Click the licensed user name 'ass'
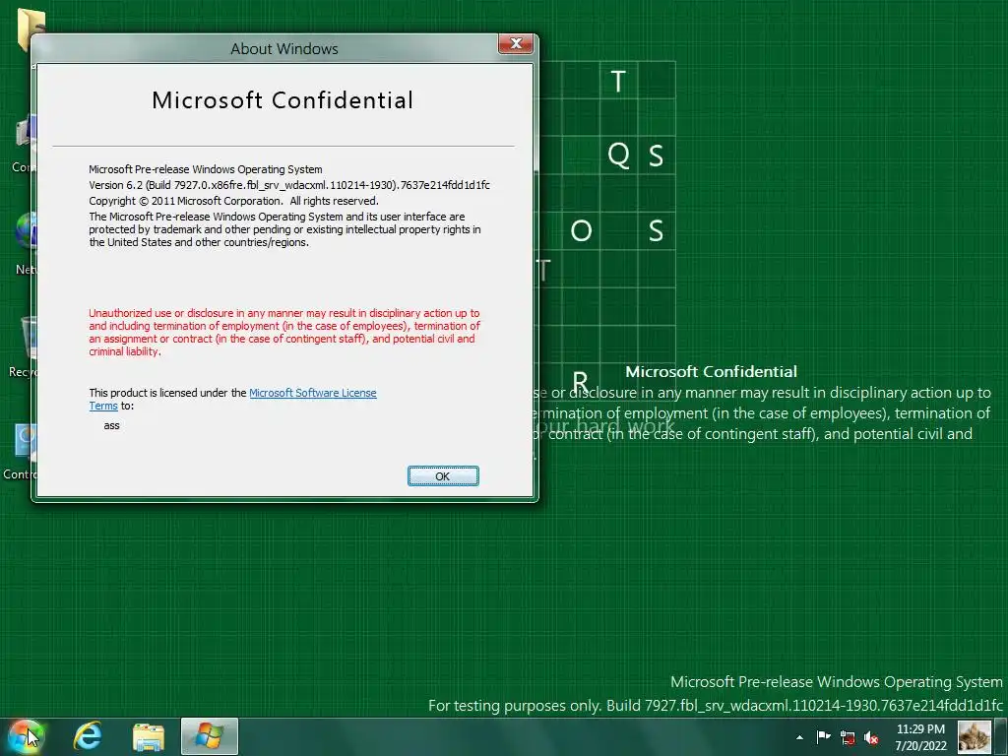Image resolution: width=1008 pixels, height=756 pixels. [x=112, y=425]
